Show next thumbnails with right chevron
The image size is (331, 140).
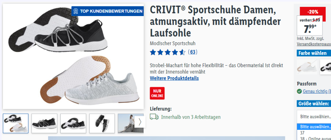[x=140, y=122]
